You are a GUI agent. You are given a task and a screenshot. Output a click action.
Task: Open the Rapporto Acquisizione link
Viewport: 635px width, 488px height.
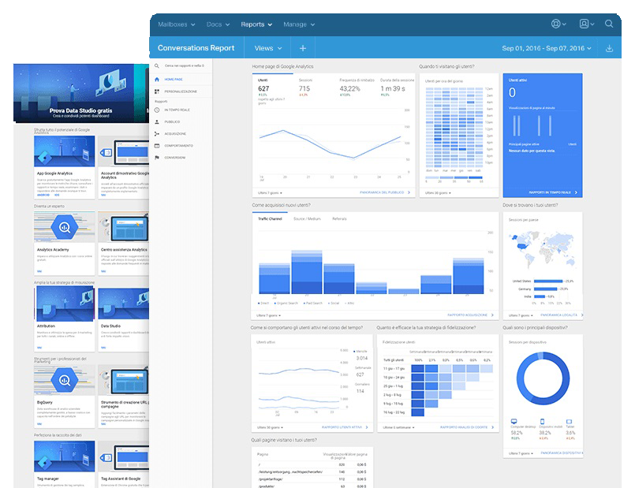coord(471,315)
